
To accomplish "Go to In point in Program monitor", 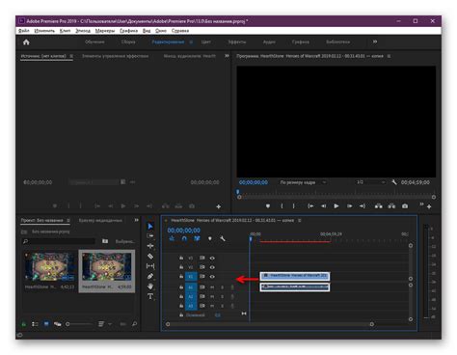I will click(x=310, y=205).
